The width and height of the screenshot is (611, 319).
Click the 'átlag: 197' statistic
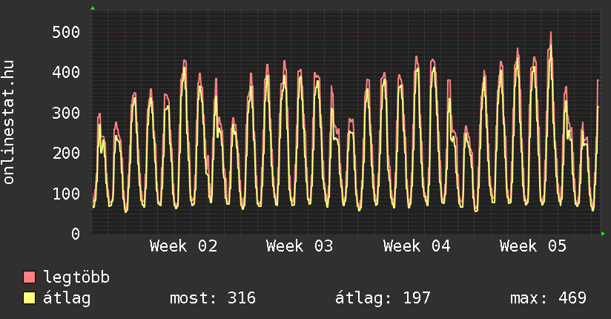point(383,298)
